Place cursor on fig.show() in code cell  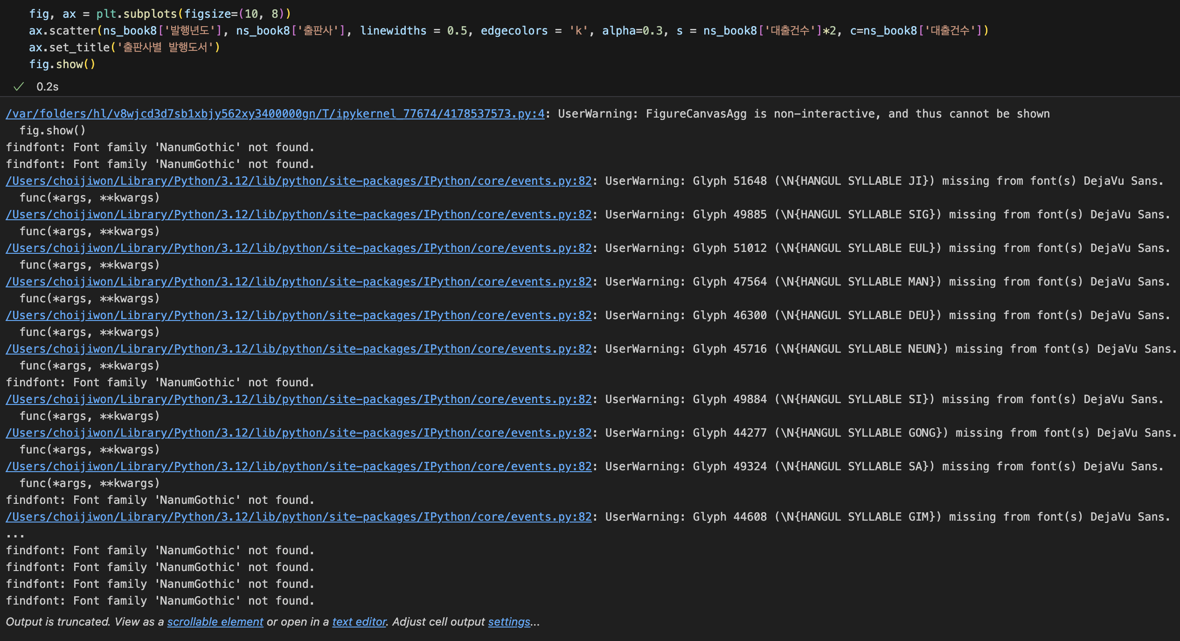tap(62, 64)
